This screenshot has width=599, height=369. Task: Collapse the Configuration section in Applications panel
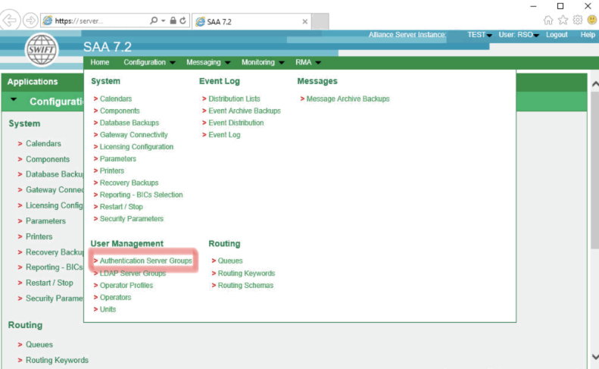[14, 101]
